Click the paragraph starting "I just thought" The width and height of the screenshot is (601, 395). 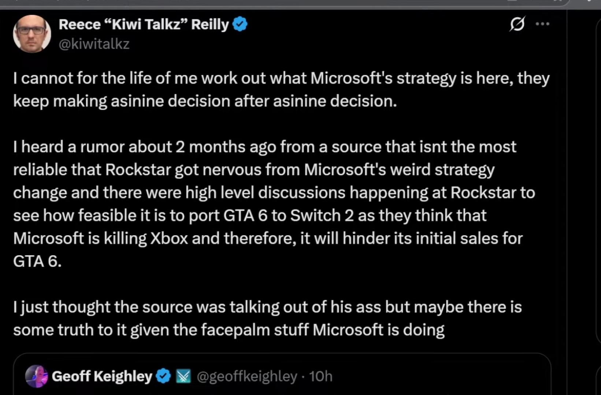click(256, 318)
